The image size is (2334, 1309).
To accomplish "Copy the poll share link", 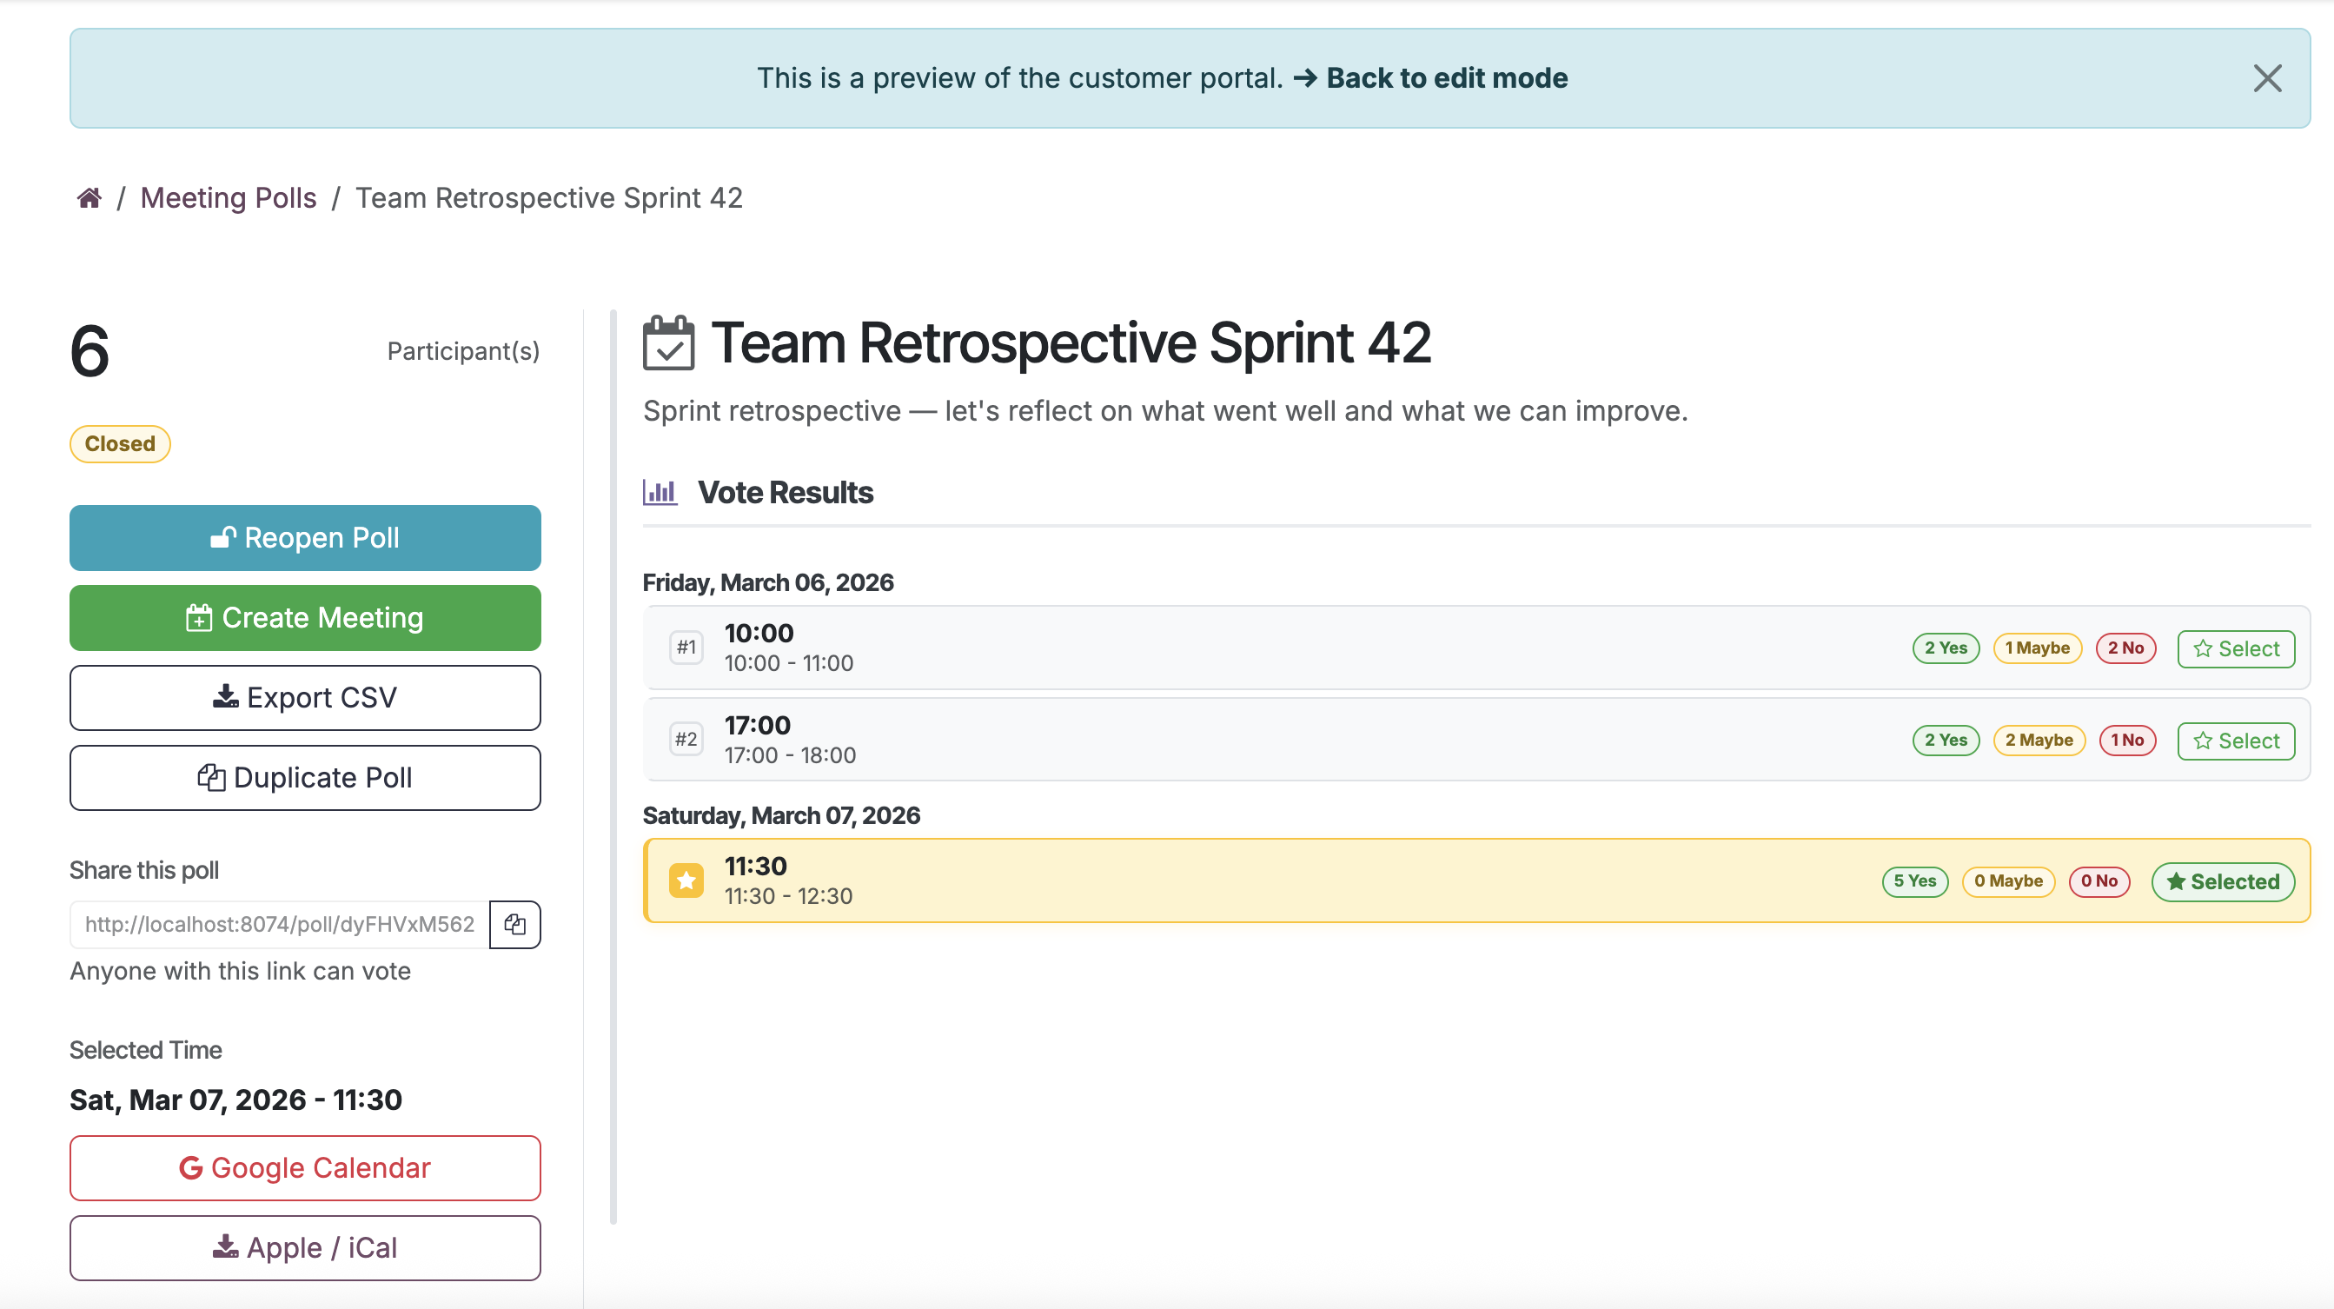I will (514, 924).
